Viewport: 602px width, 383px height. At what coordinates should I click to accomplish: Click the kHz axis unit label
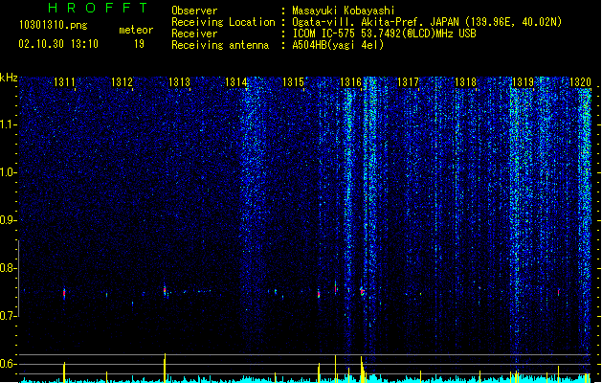pyautogui.click(x=9, y=78)
